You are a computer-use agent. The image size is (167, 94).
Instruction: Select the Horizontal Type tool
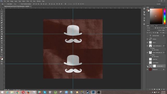(2, 43)
